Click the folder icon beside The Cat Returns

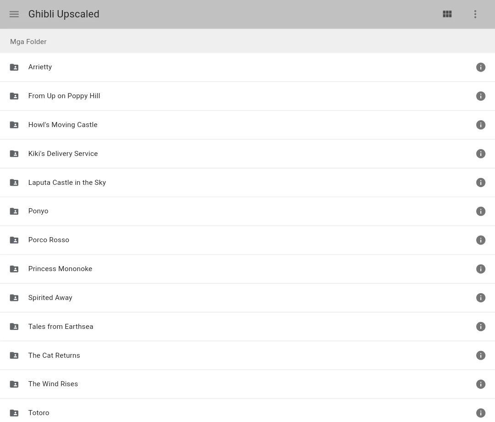tap(14, 355)
